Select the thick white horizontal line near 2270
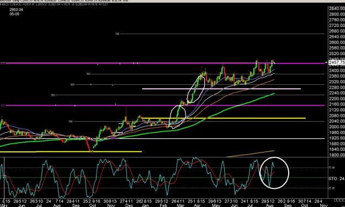 pyautogui.click(x=221, y=89)
